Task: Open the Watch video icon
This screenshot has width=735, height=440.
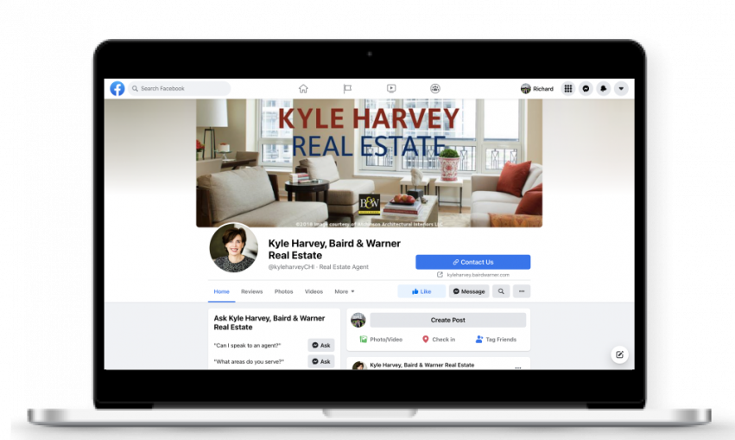Action: [391, 88]
